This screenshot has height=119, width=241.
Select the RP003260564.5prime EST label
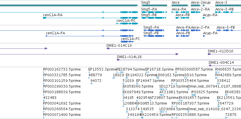(62, 109)
